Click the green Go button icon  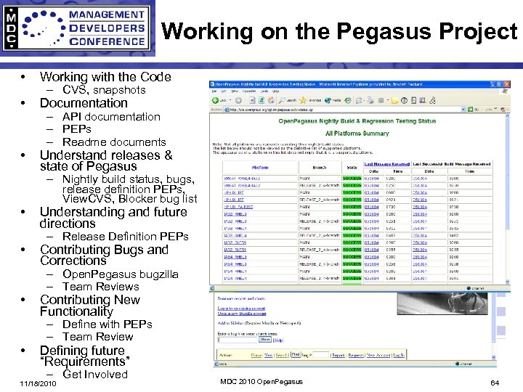click(x=470, y=110)
